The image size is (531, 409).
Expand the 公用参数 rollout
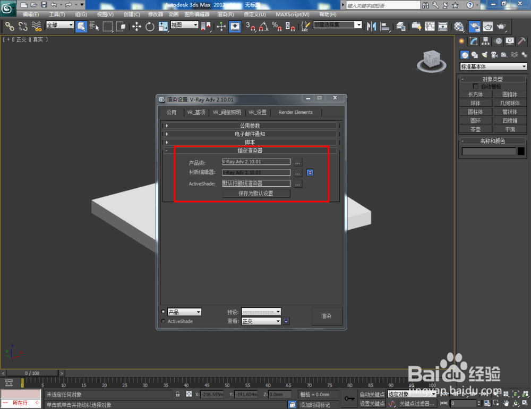click(250, 126)
